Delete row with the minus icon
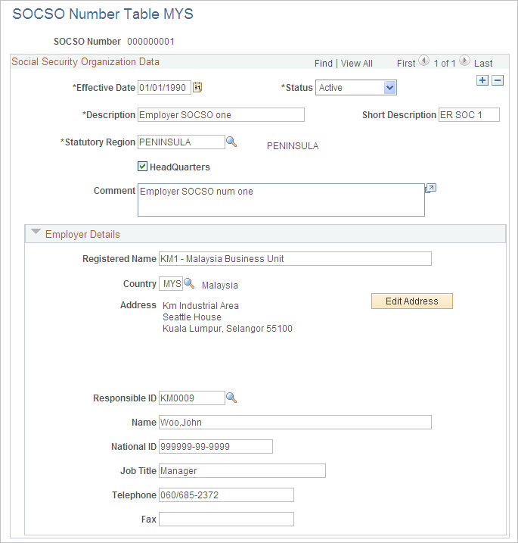This screenshot has height=543, width=518. click(498, 80)
